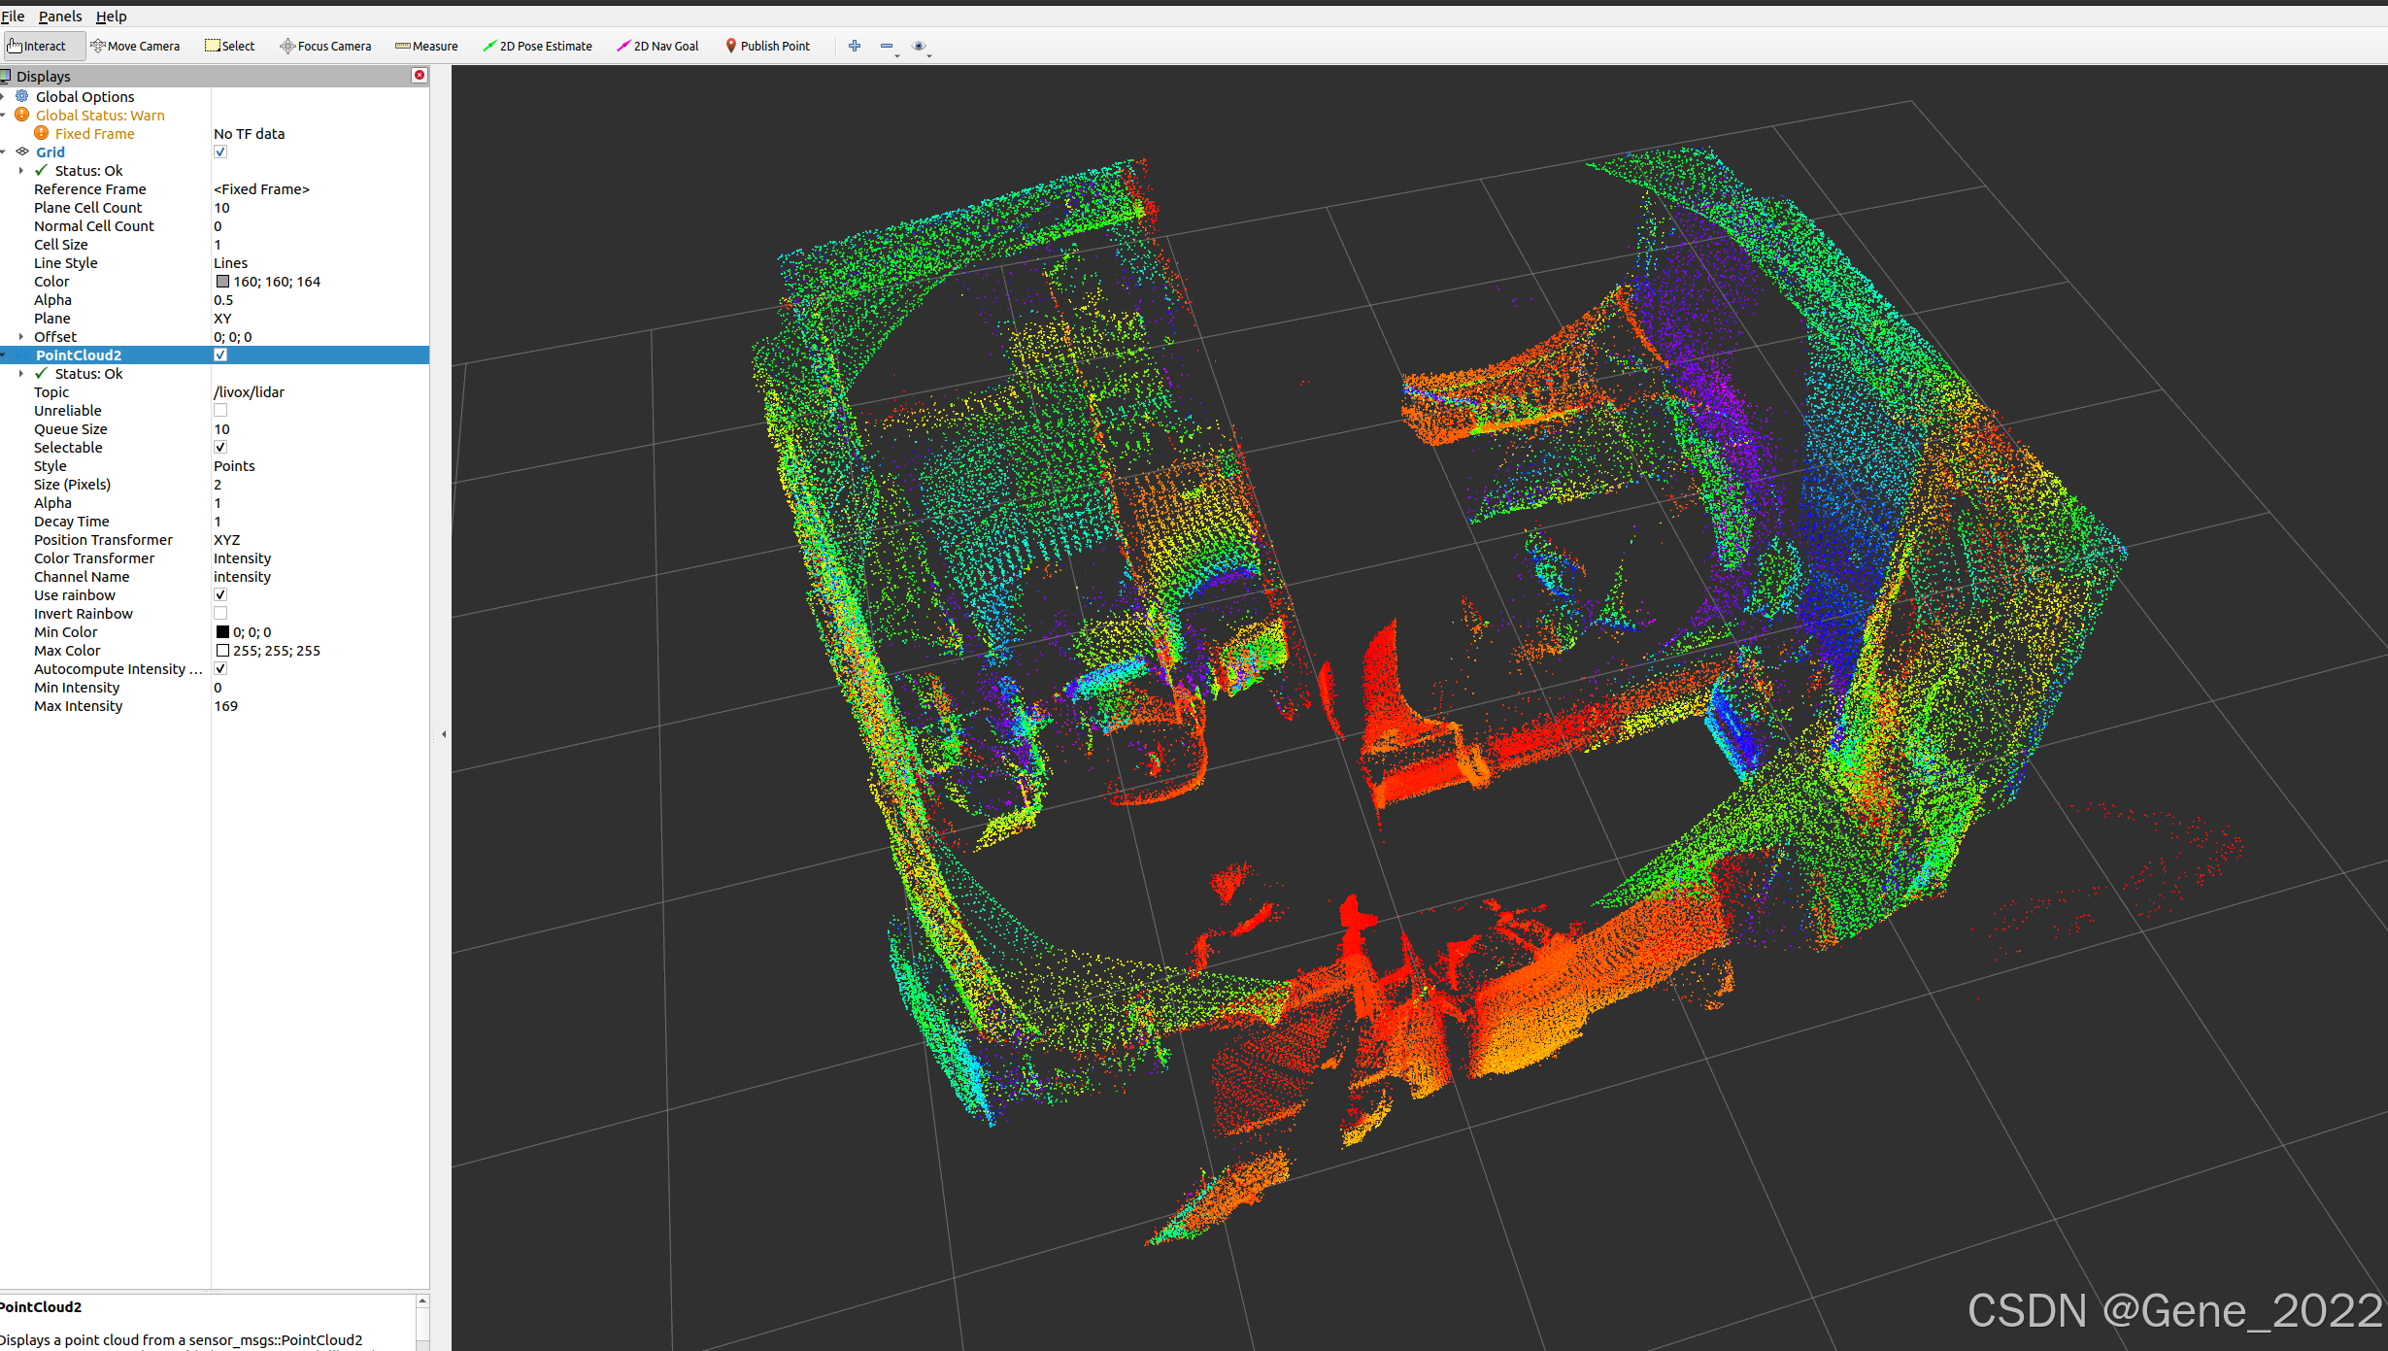Click the blue plus add-tool icon

[x=855, y=46]
